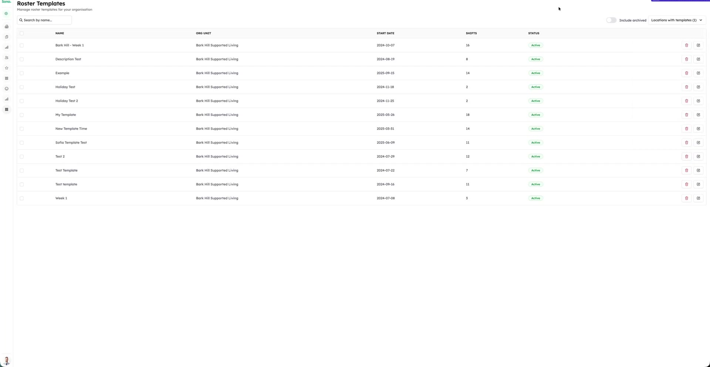The width and height of the screenshot is (710, 367).
Task: Click the org unit in the Holiday Test 2 row
Action: coord(217,101)
